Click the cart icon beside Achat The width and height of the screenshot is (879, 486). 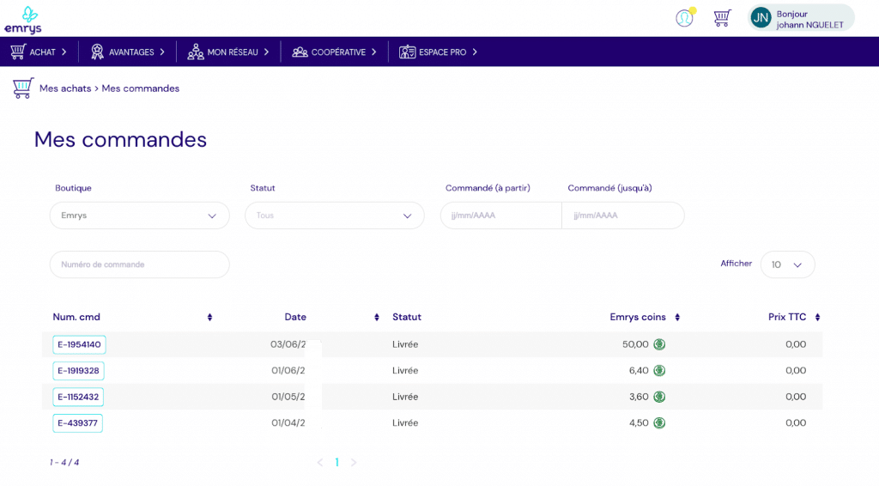18,52
